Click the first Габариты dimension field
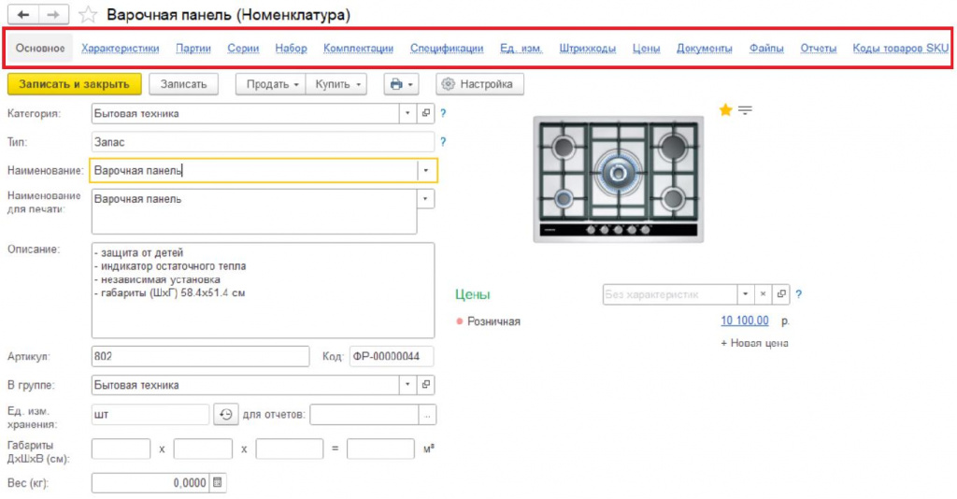This screenshot has width=957, height=499. point(121,449)
